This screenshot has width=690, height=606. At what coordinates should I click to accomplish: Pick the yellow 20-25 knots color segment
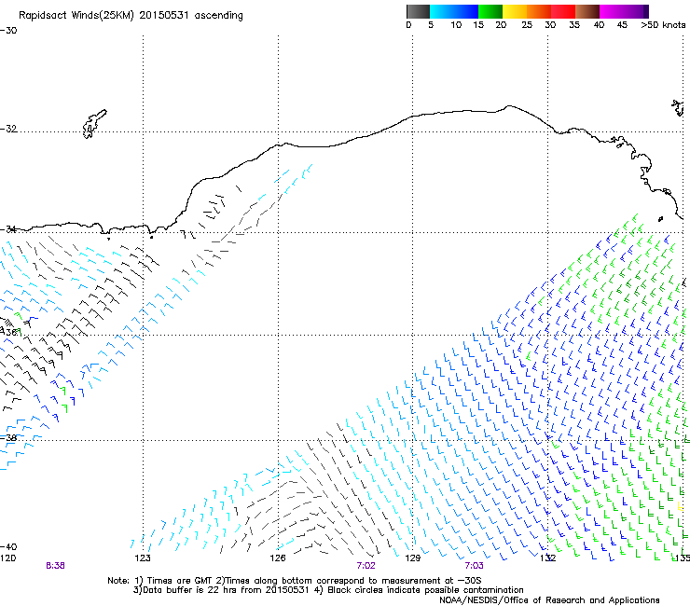[x=515, y=11]
